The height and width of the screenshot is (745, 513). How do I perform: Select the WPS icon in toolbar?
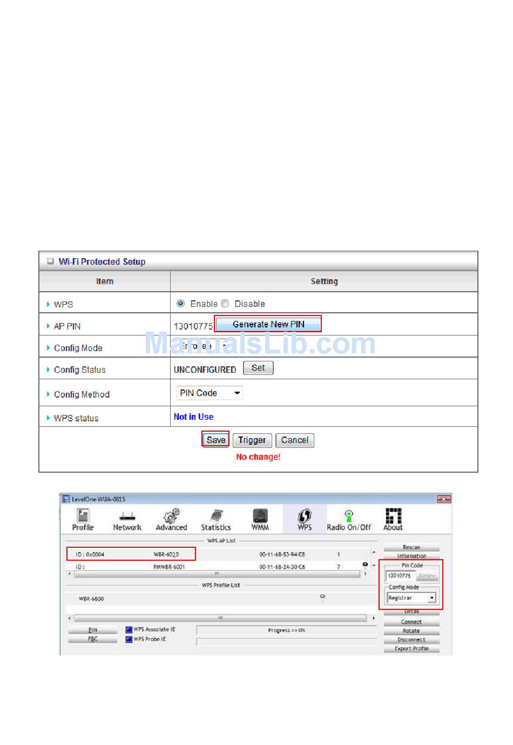[305, 516]
